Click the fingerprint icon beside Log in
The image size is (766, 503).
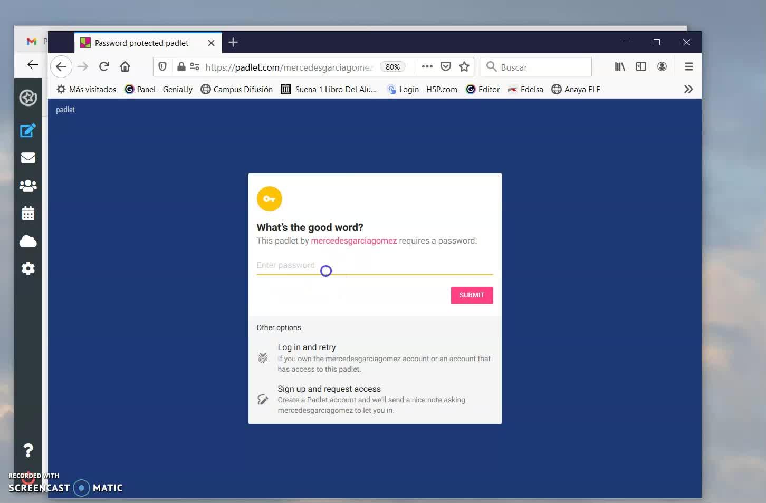click(x=263, y=358)
